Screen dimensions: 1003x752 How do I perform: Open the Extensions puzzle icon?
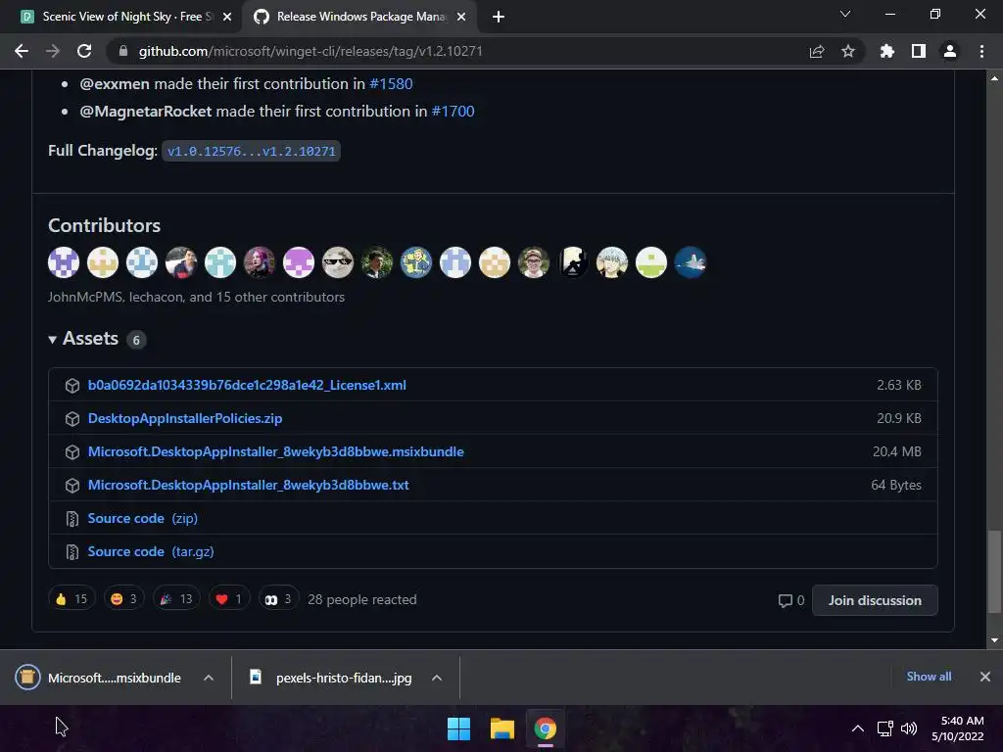point(887,51)
